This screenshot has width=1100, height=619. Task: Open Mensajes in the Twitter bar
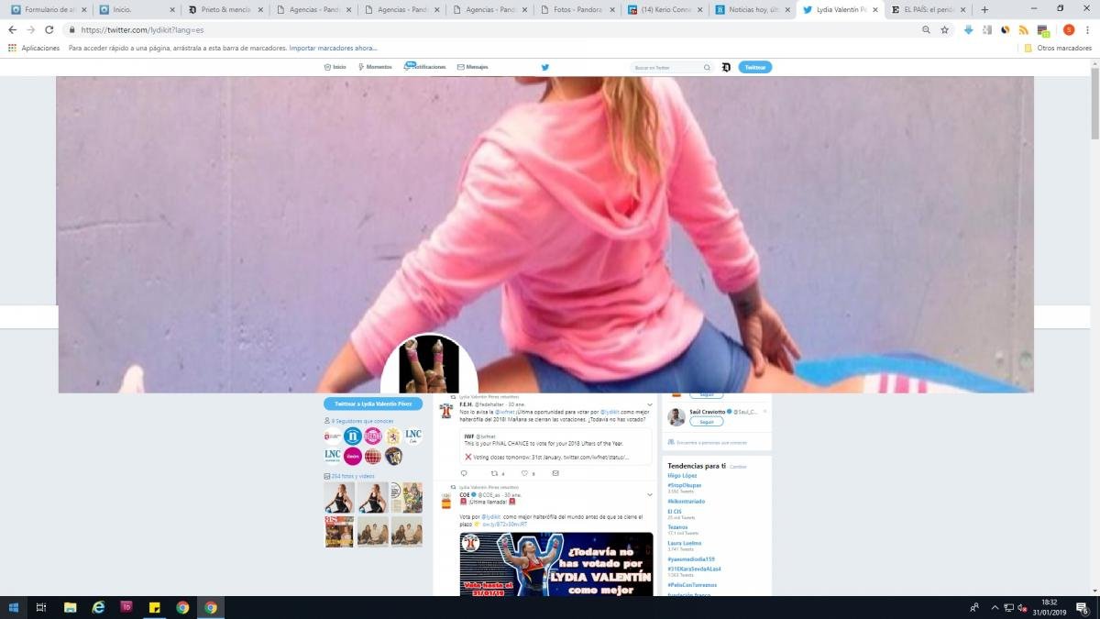click(473, 67)
